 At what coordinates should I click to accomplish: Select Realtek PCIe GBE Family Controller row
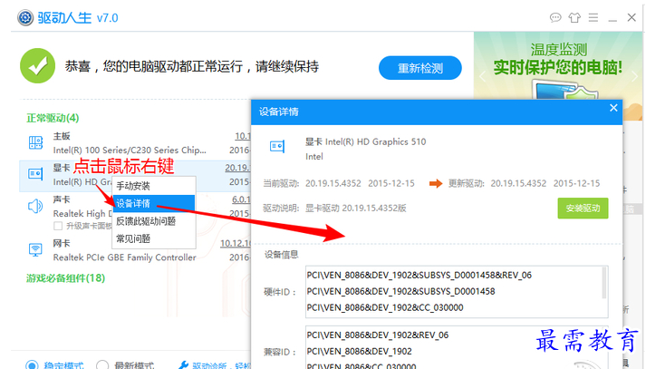coord(135,249)
